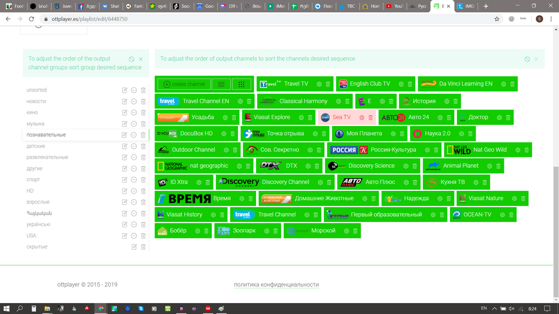Screen dimensions: 559x314
Task: Switch to the YouTube browser tab
Action: click(x=394, y=7)
